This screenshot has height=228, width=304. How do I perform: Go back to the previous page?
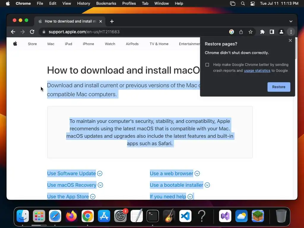[x=13, y=32]
